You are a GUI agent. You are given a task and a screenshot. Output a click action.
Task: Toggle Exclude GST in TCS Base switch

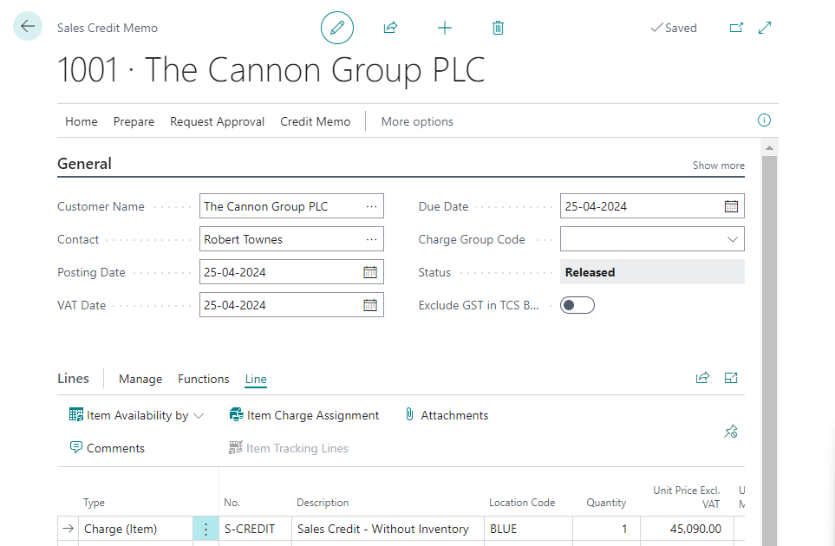(577, 305)
